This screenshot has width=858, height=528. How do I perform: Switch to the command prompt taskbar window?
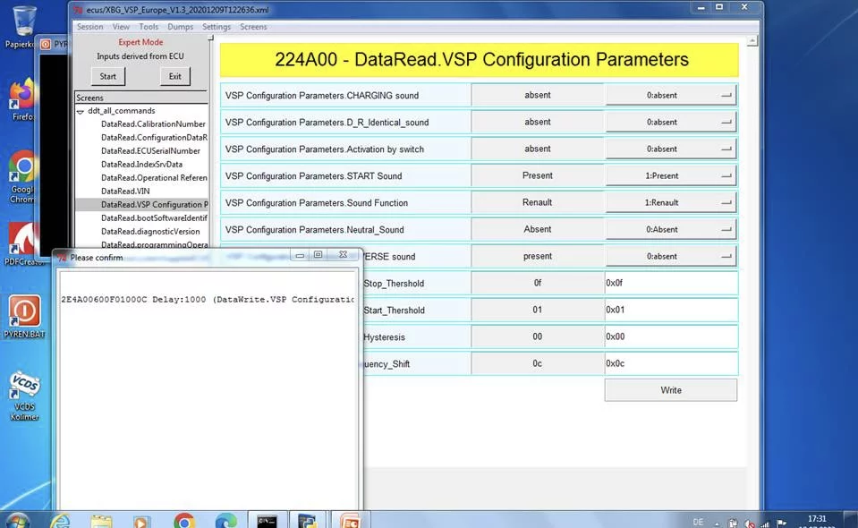click(x=267, y=521)
